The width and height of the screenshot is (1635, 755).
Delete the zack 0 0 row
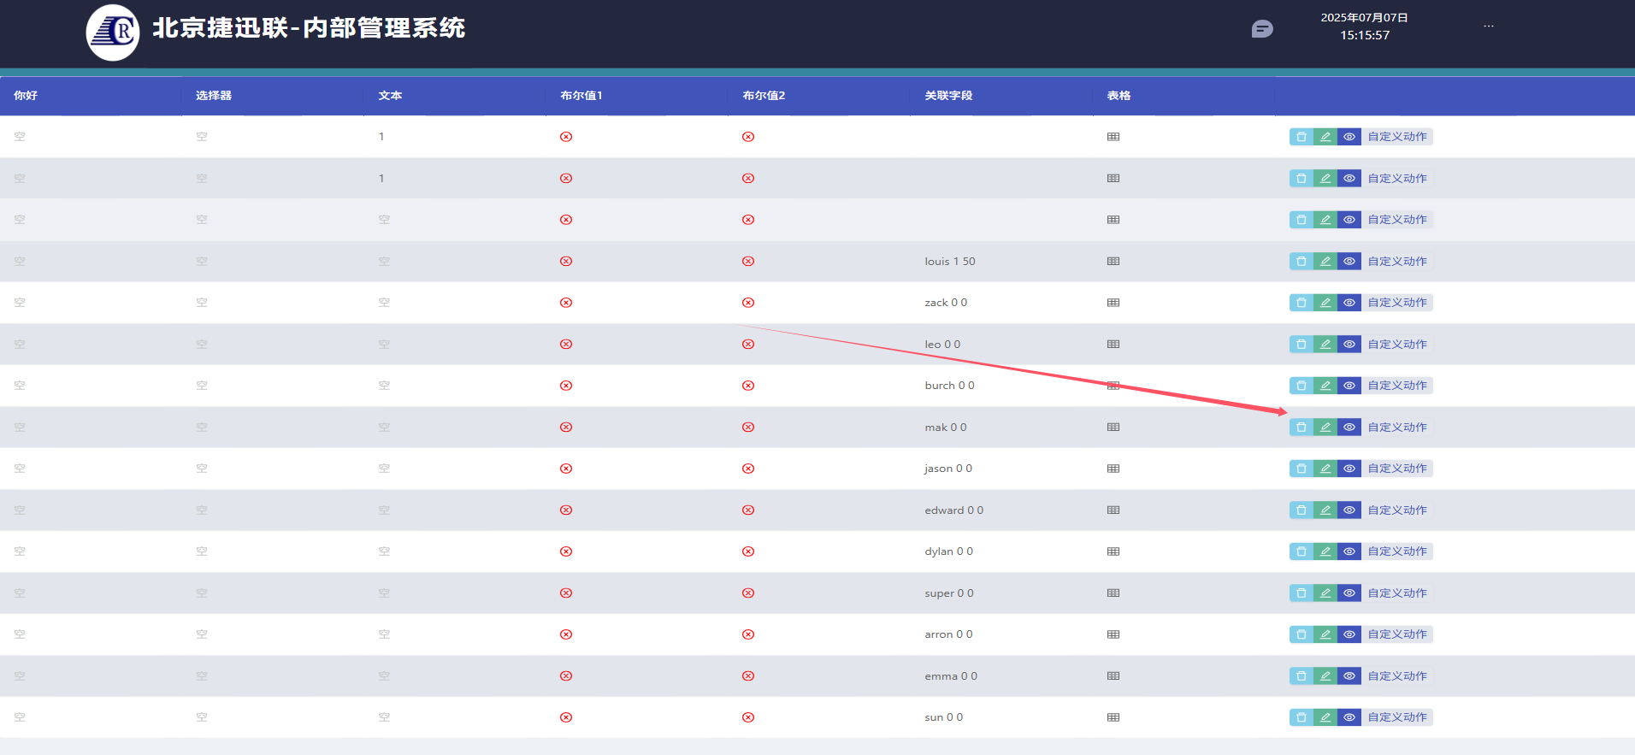pyautogui.click(x=1302, y=303)
